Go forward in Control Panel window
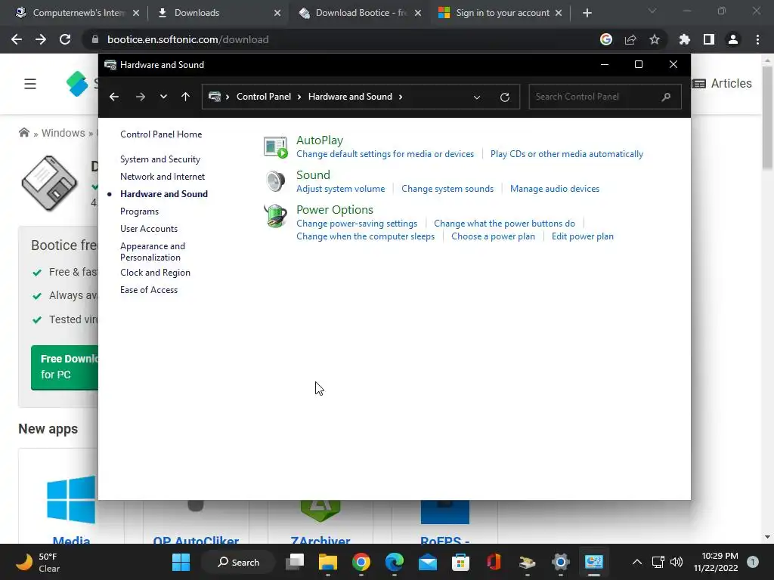The image size is (774, 580). tap(140, 97)
